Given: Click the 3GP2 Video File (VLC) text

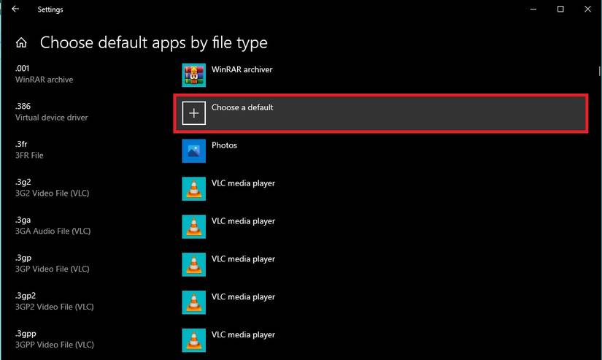Looking at the screenshot, I should pyautogui.click(x=55, y=307).
